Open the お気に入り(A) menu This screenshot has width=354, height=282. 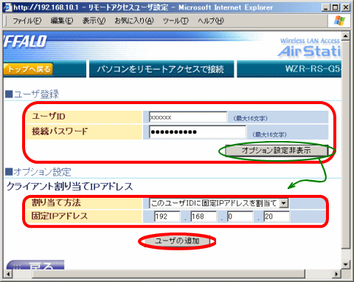pos(134,21)
